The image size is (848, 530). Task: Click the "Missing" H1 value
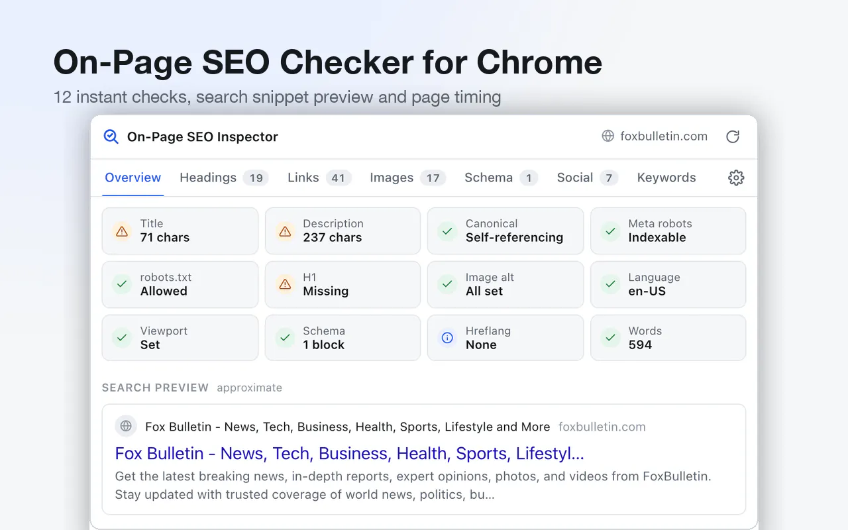[326, 291]
